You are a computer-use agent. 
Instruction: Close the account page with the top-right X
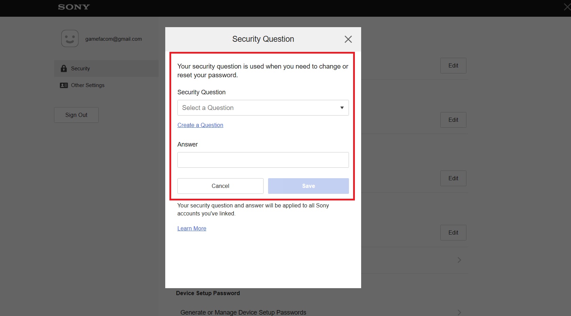(567, 7)
